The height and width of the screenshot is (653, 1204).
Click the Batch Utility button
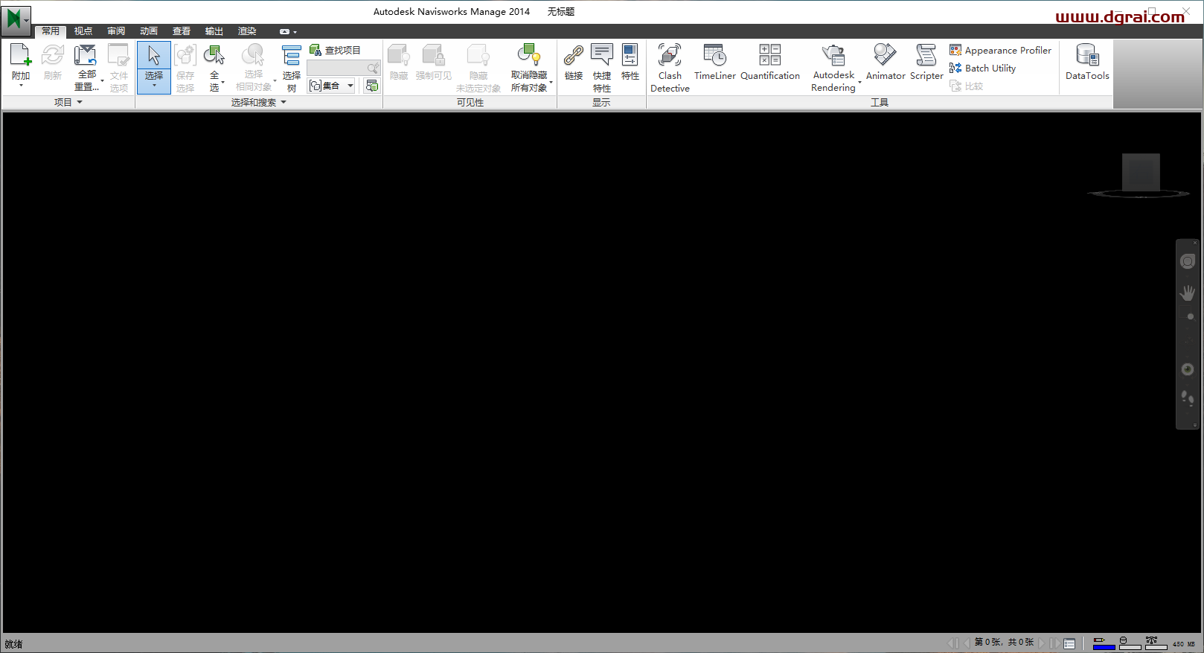point(982,68)
